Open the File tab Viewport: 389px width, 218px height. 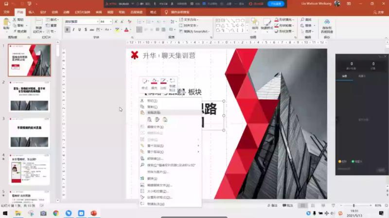pos(7,12)
